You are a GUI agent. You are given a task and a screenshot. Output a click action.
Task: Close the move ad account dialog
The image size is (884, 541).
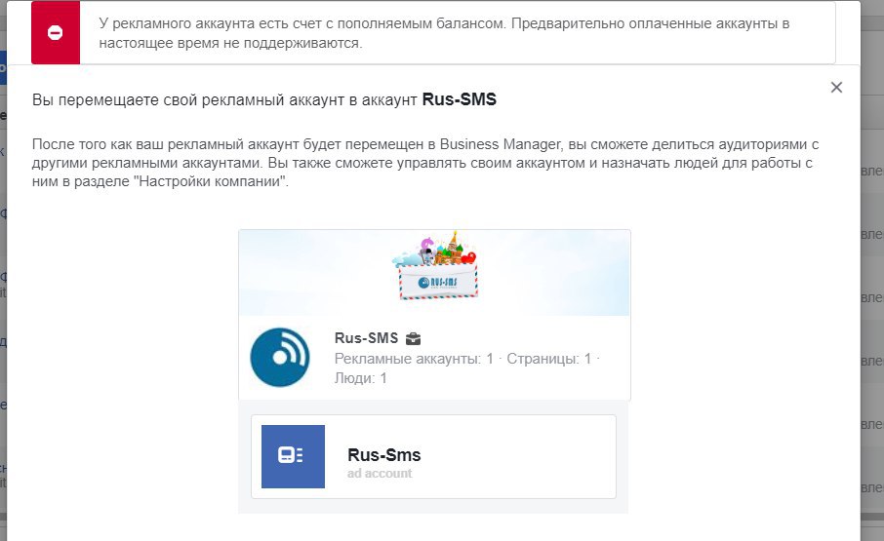coord(836,88)
